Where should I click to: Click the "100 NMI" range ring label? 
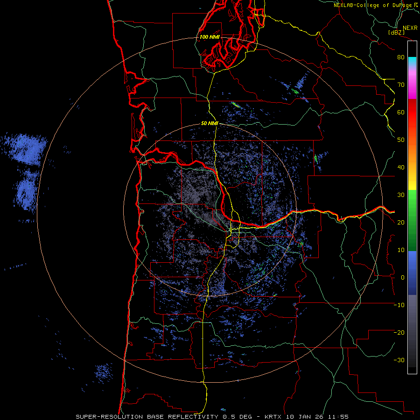point(210,37)
